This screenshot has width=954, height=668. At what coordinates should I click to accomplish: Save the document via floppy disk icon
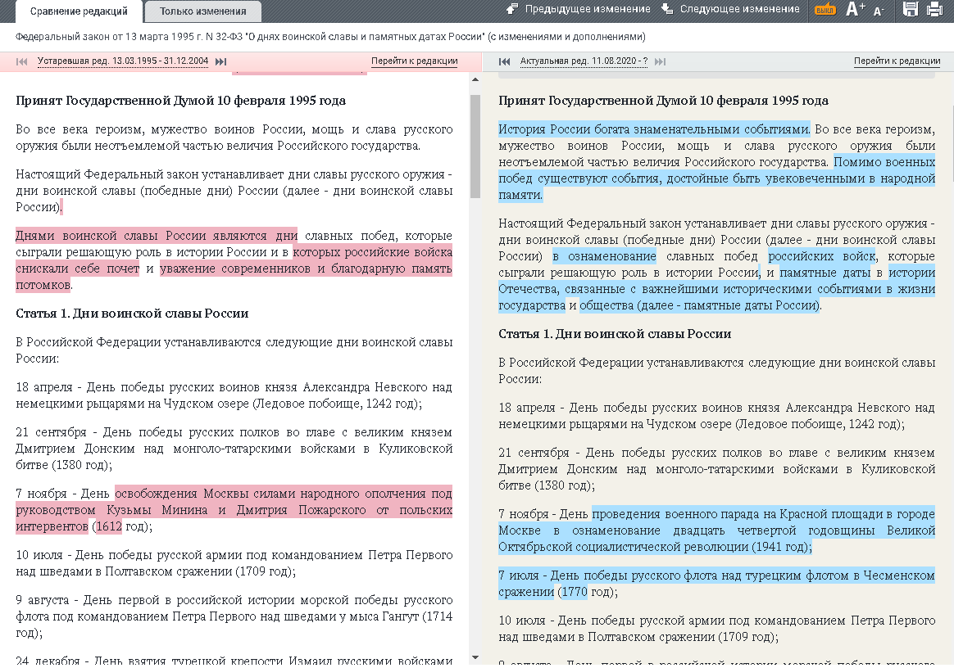pyautogui.click(x=911, y=9)
